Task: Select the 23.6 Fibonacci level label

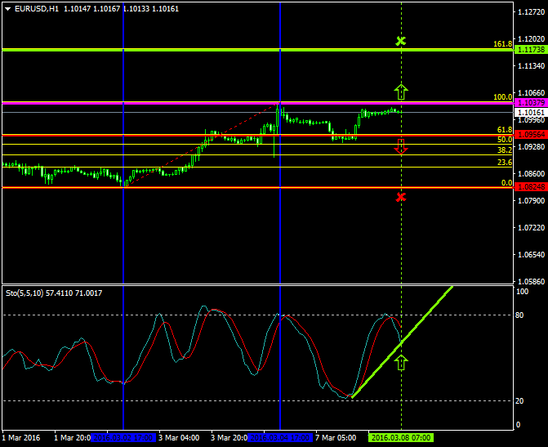Action: tap(504, 163)
